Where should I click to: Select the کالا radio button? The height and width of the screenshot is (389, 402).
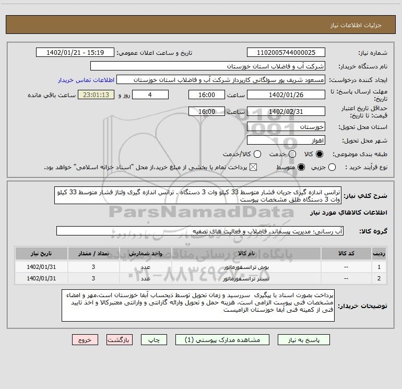tap(320, 154)
